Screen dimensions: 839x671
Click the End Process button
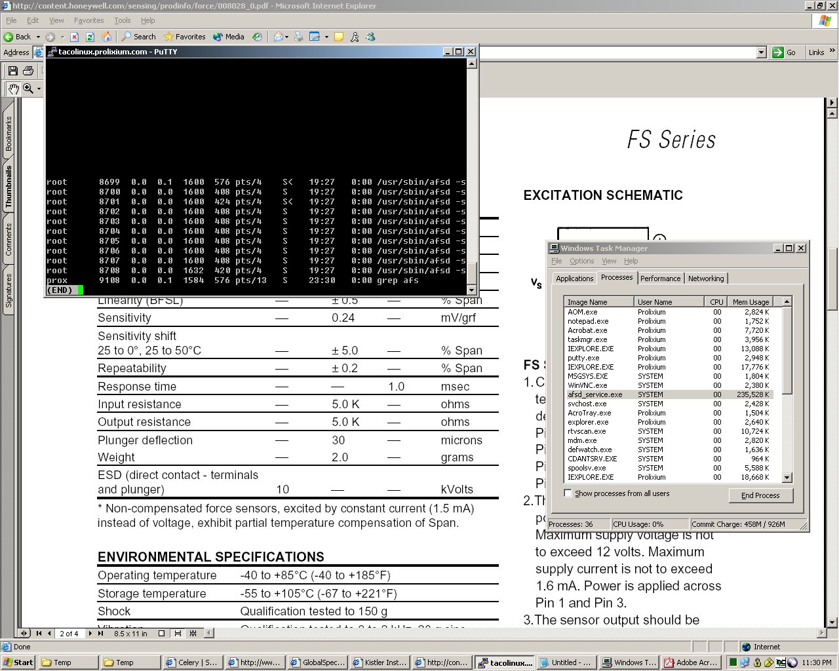(x=760, y=495)
